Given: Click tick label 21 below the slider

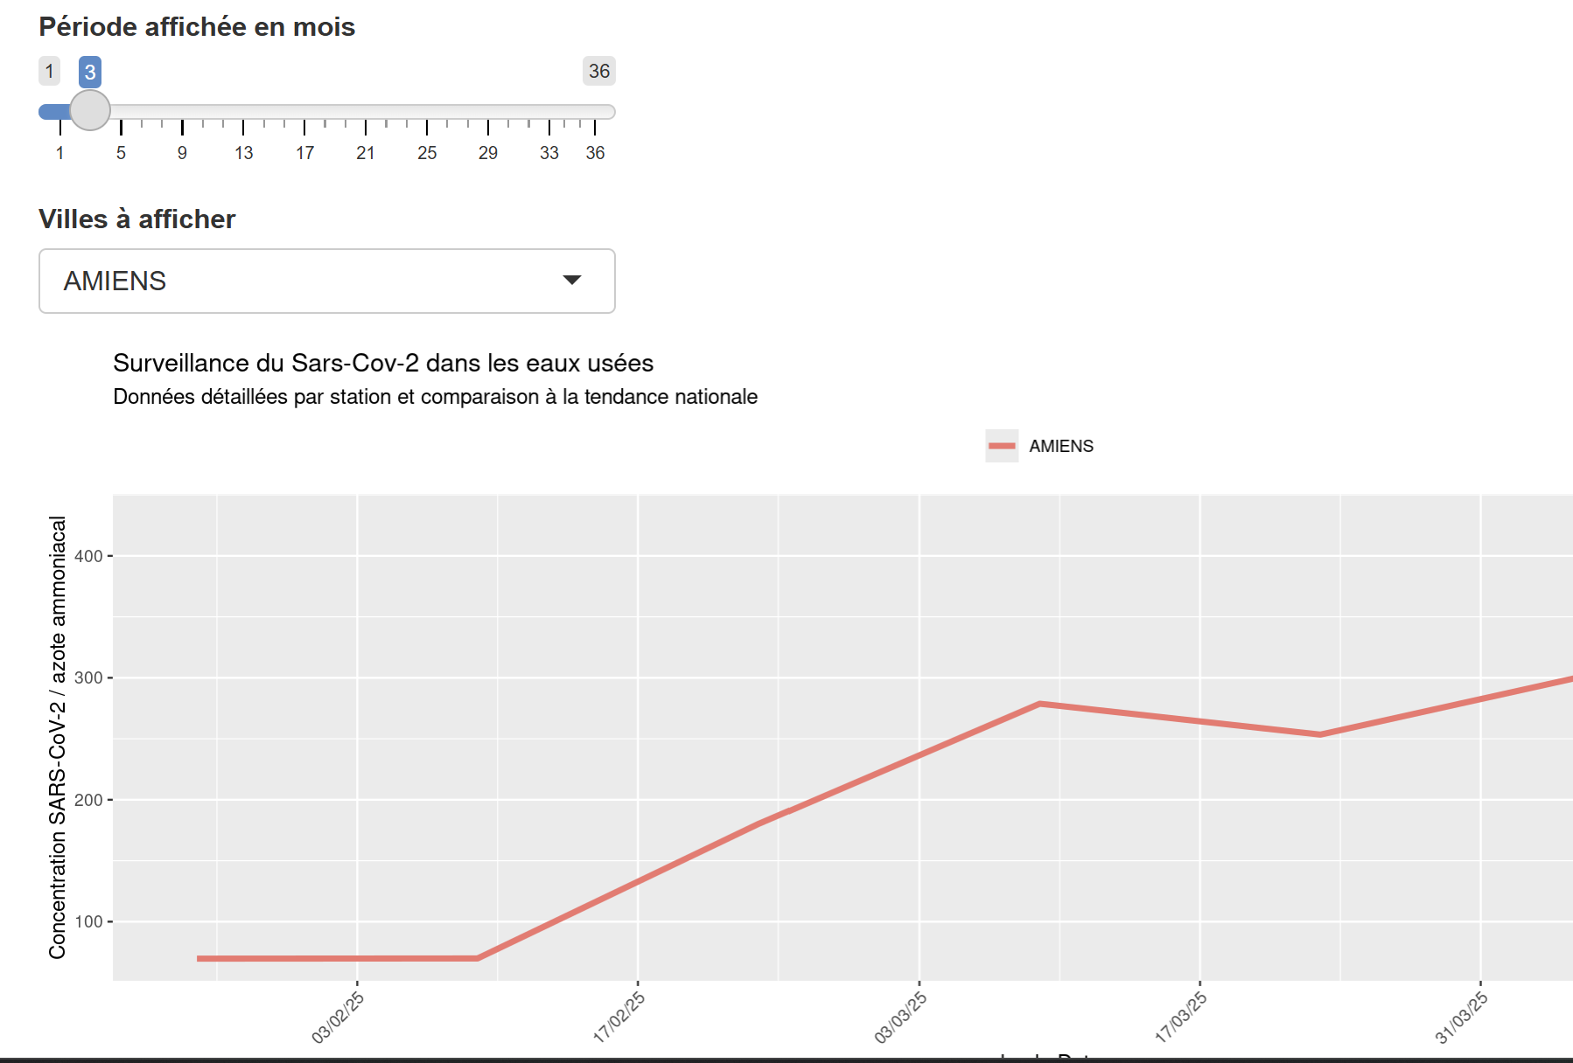Looking at the screenshot, I should point(366,153).
